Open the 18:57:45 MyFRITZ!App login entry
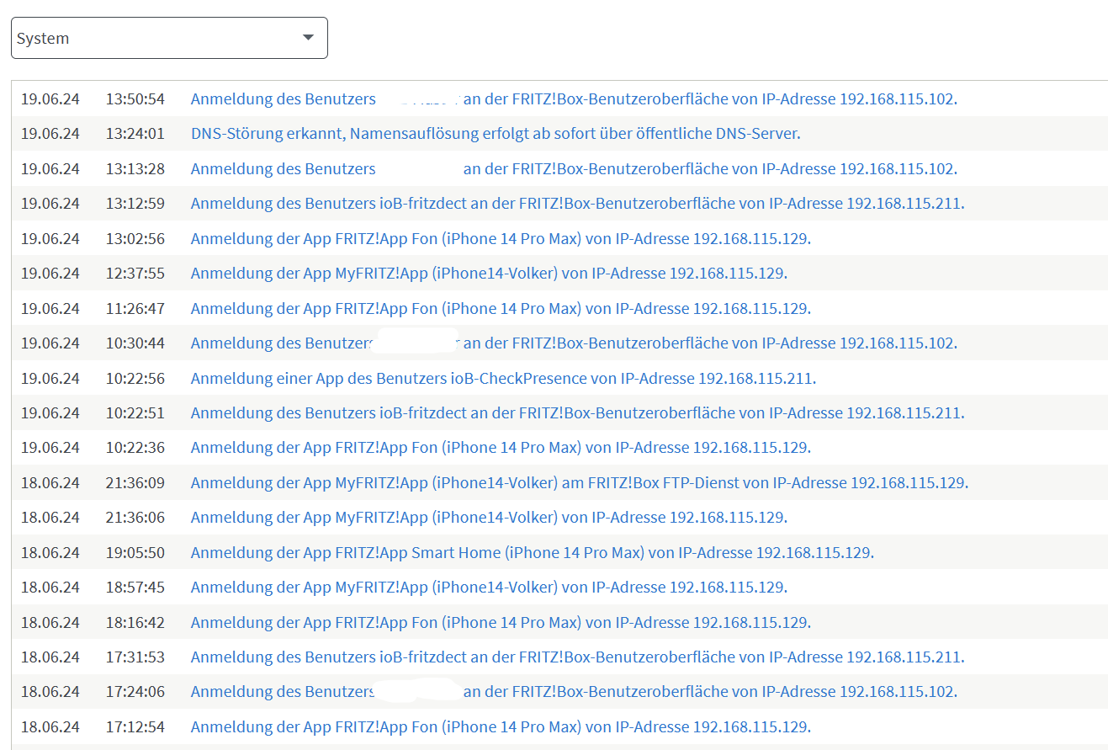This screenshot has height=750, width=1108. pyautogui.click(x=489, y=588)
